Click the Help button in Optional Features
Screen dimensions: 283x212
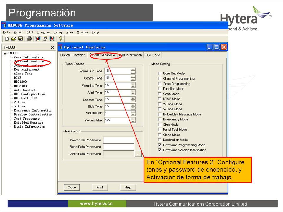128,188
